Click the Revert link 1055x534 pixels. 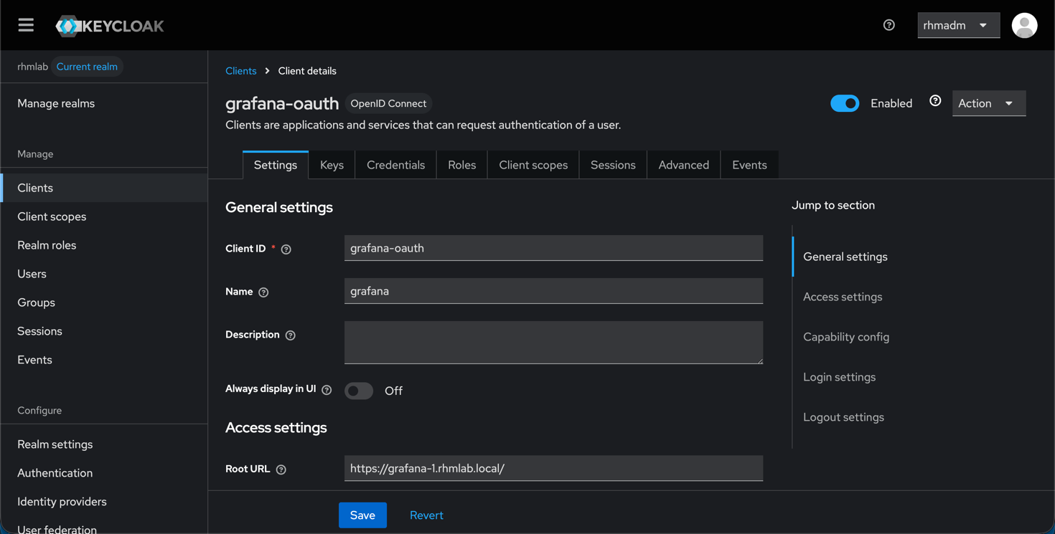coord(426,515)
